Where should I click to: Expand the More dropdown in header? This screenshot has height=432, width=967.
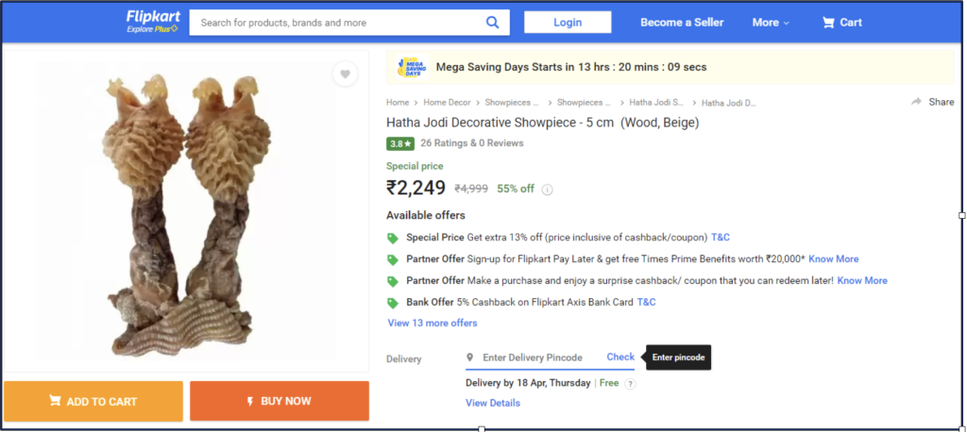pyautogui.click(x=770, y=23)
